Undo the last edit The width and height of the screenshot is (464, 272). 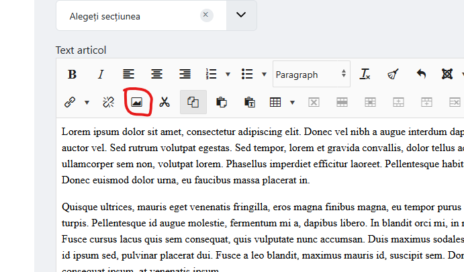[421, 75]
